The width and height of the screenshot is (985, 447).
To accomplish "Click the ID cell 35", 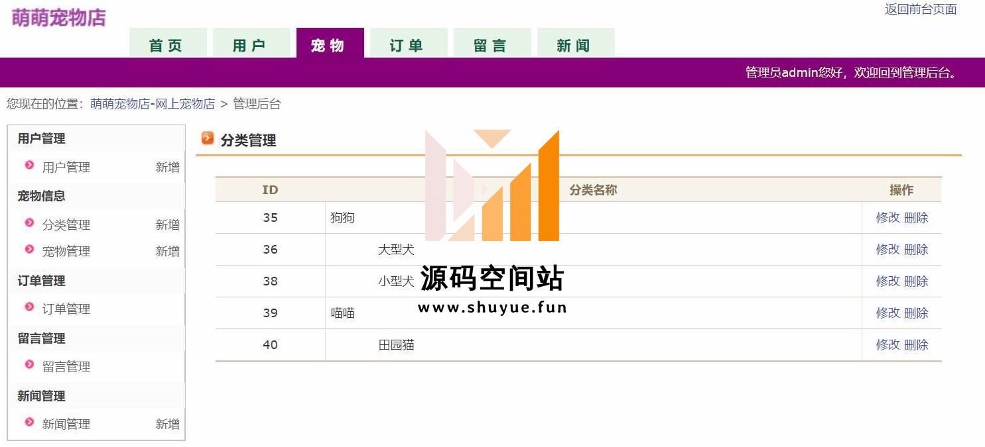I will 270,218.
